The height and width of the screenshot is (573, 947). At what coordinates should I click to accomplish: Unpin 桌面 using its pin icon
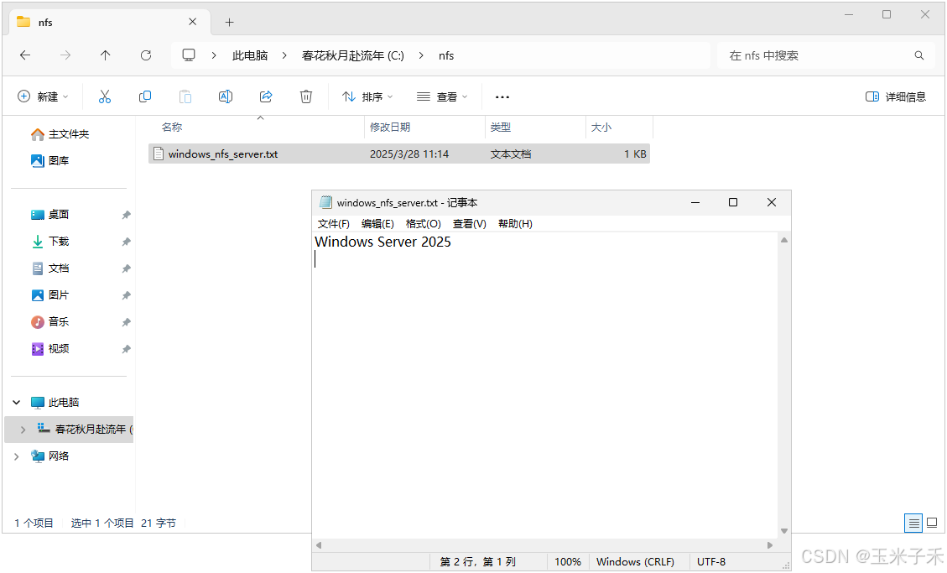coord(126,215)
